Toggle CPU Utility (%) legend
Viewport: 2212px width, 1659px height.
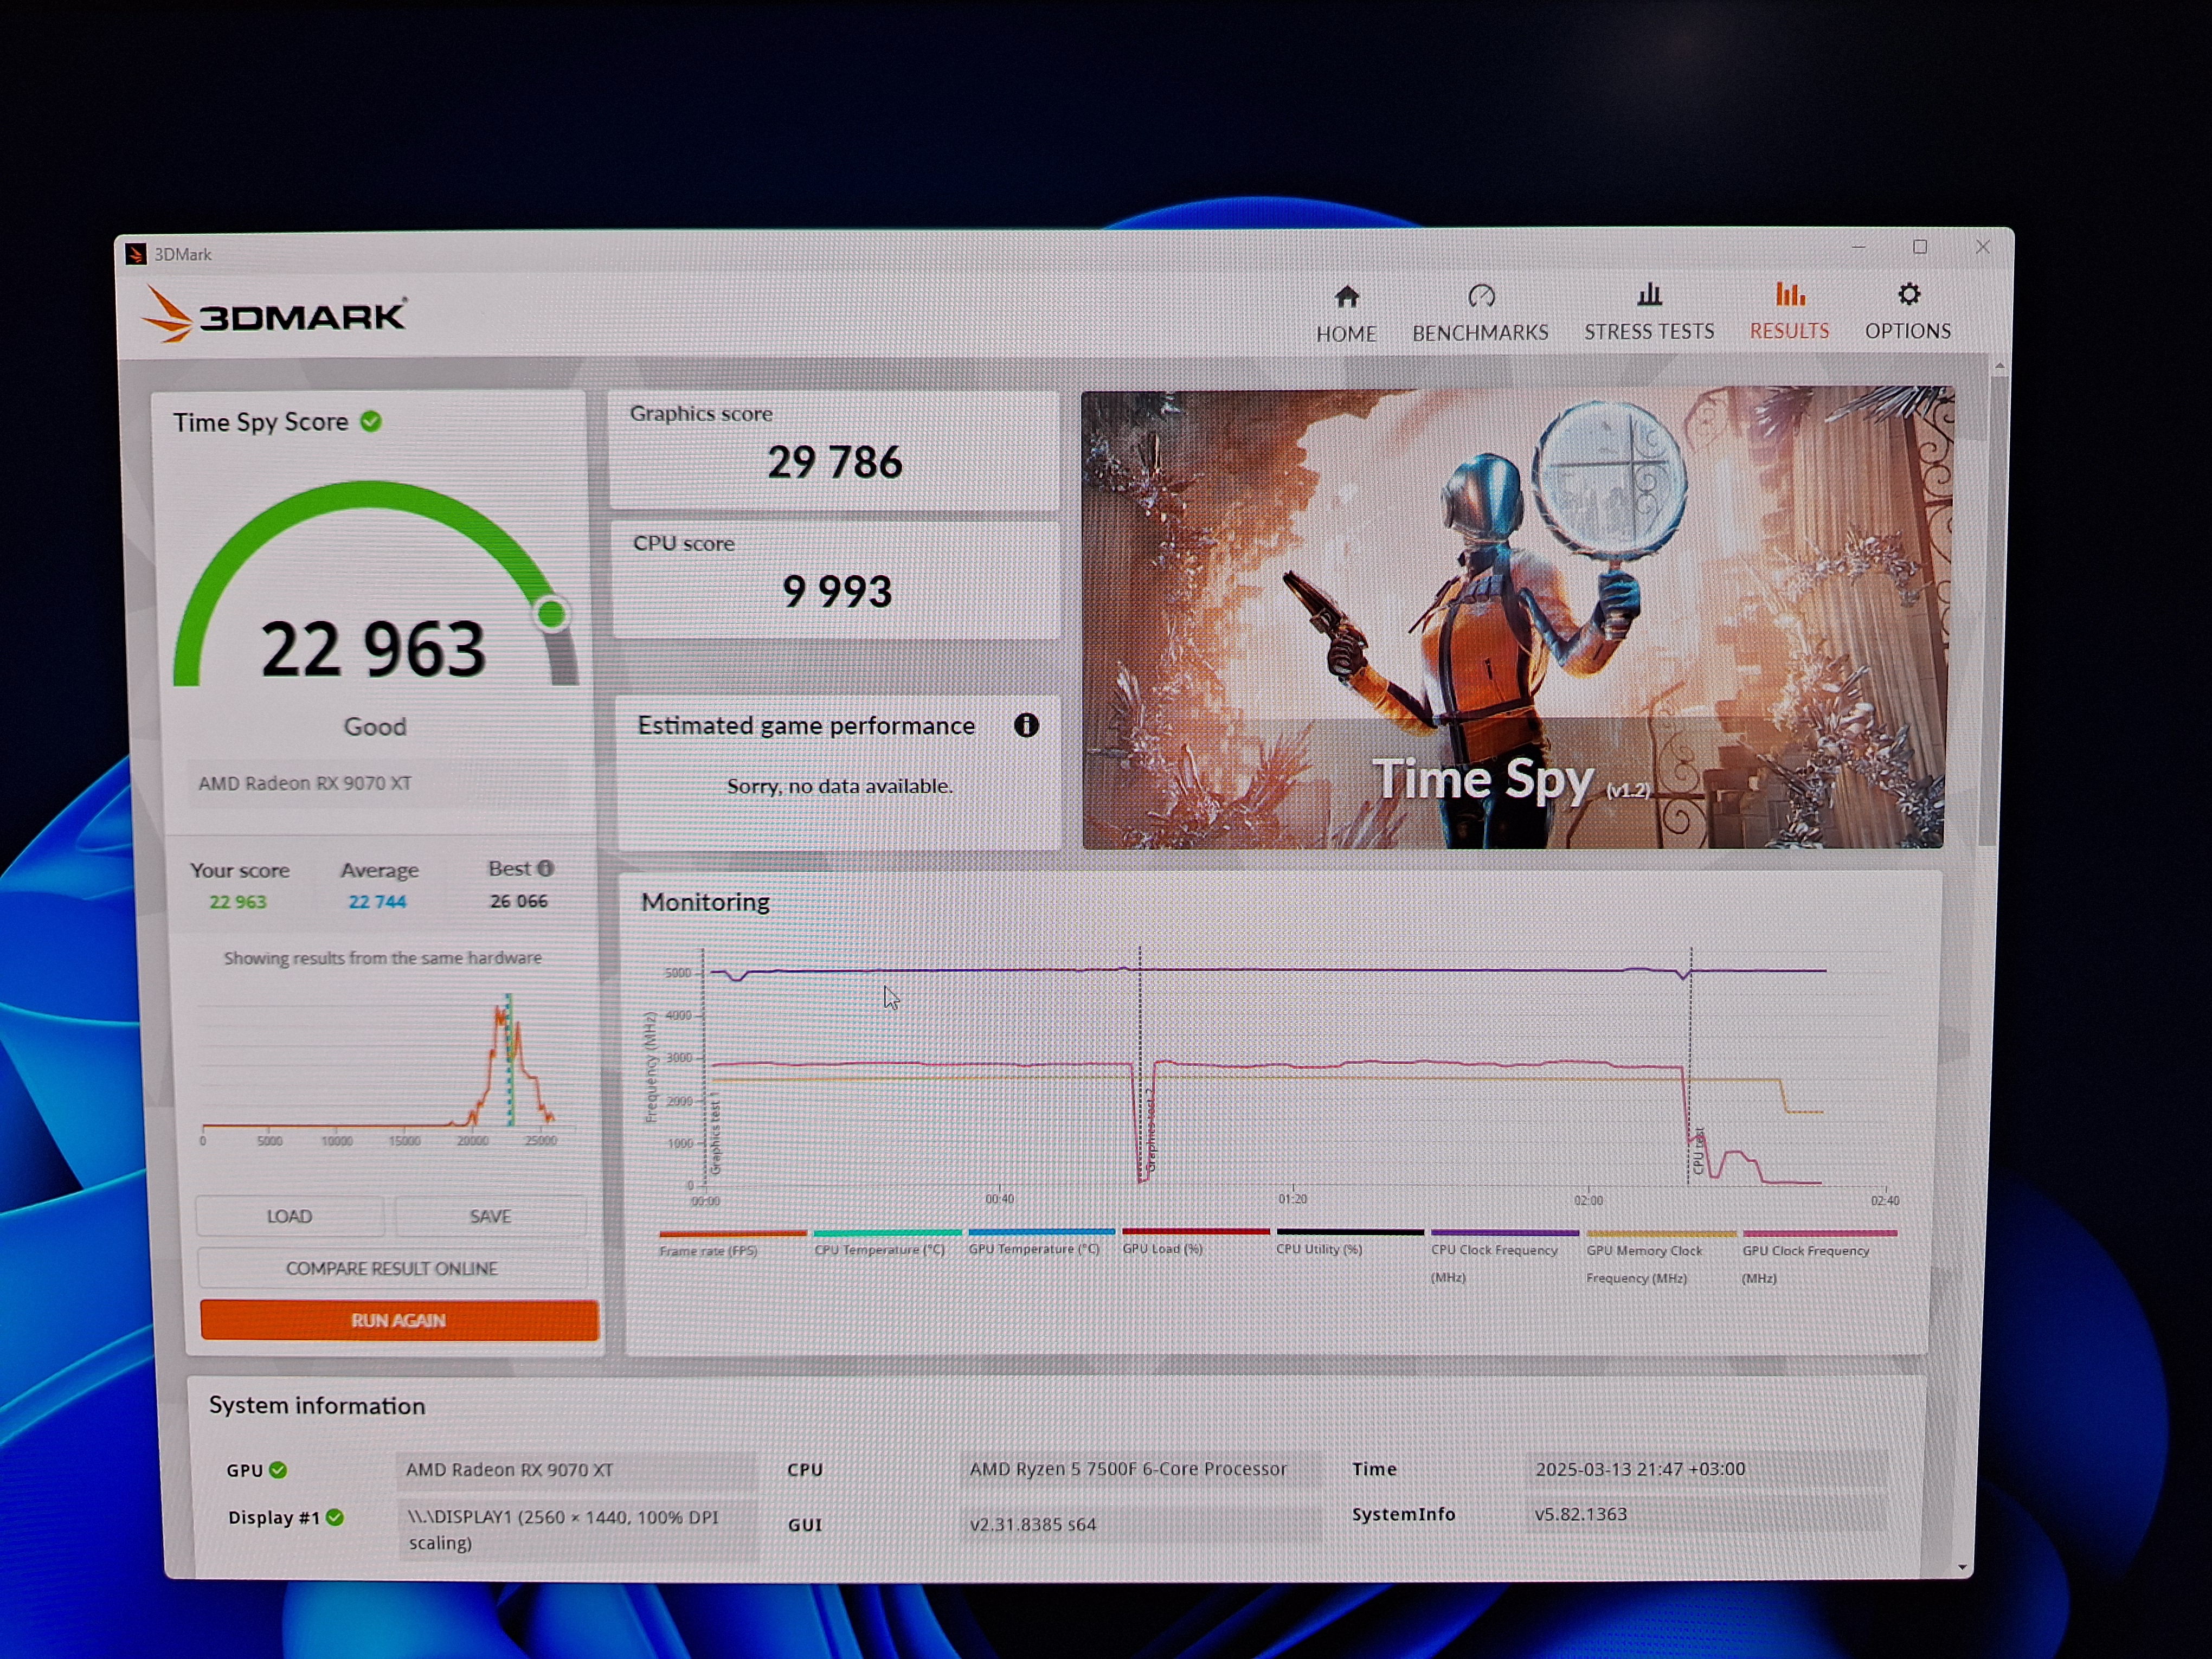point(1349,1241)
